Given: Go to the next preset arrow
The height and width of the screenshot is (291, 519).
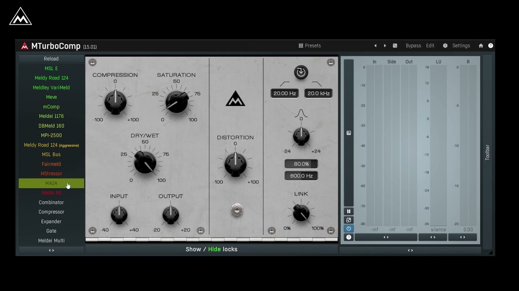Looking at the screenshot, I should (x=385, y=46).
